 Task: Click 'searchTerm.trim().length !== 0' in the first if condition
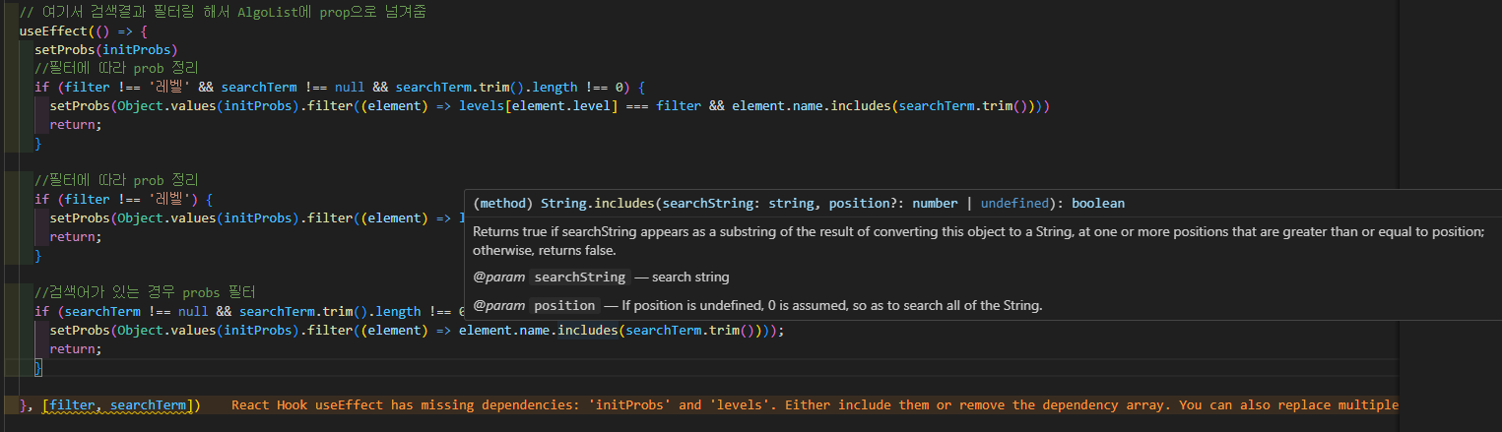pyautogui.click(x=509, y=87)
